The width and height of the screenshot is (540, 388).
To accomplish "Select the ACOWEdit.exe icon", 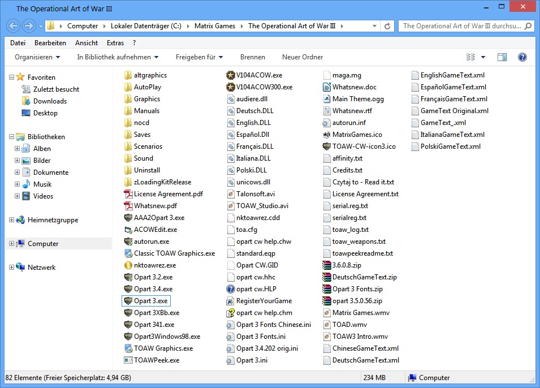I will click(x=128, y=230).
